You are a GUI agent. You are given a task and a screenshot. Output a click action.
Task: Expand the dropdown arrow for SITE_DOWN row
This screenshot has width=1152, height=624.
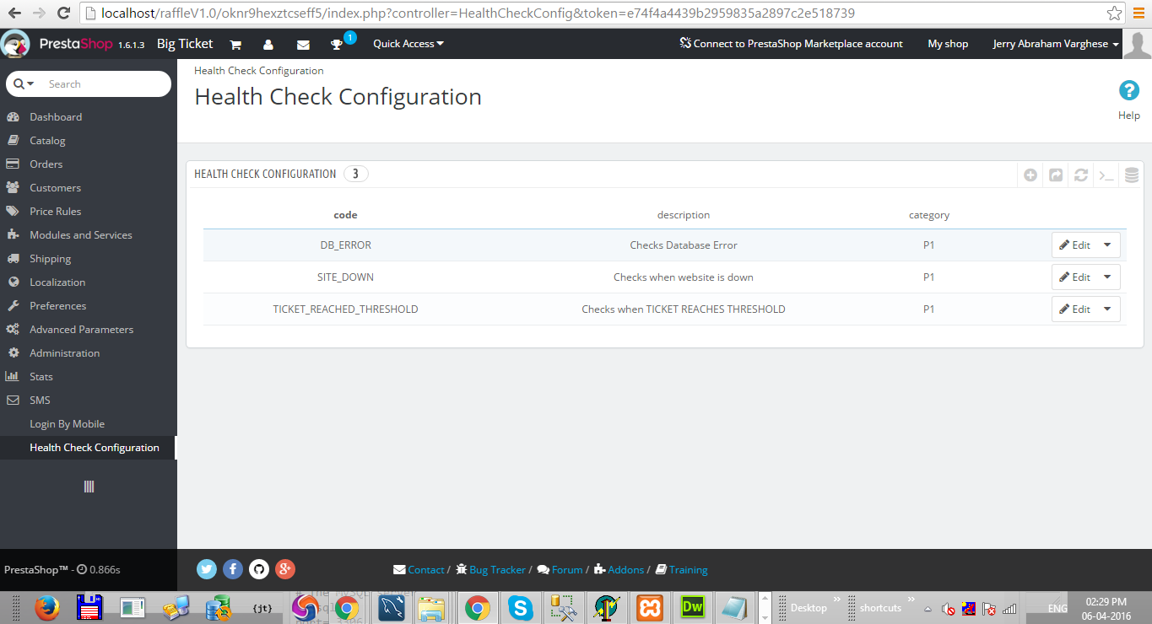click(x=1107, y=277)
